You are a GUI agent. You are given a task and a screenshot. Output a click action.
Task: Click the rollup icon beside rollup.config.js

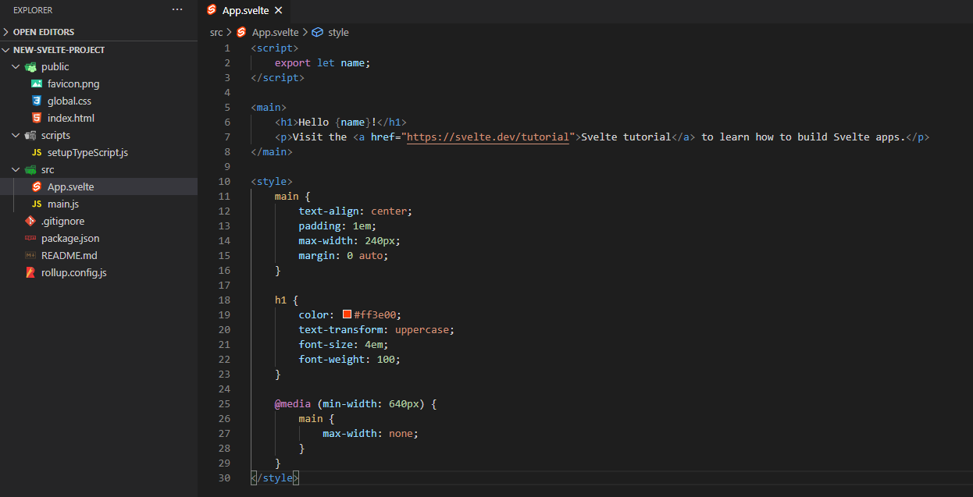coord(30,272)
